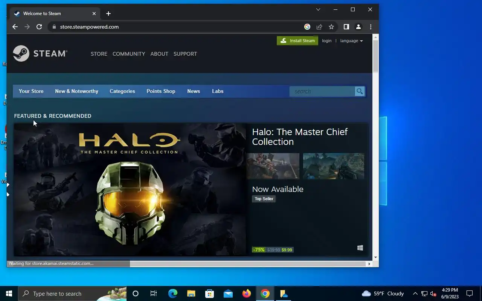Click the horizontal scrollbar right arrow
The image size is (482, 301).
point(369,264)
